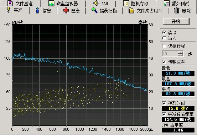Select the 读取 radio button
The width and height of the screenshot is (197, 135).
click(x=164, y=33)
